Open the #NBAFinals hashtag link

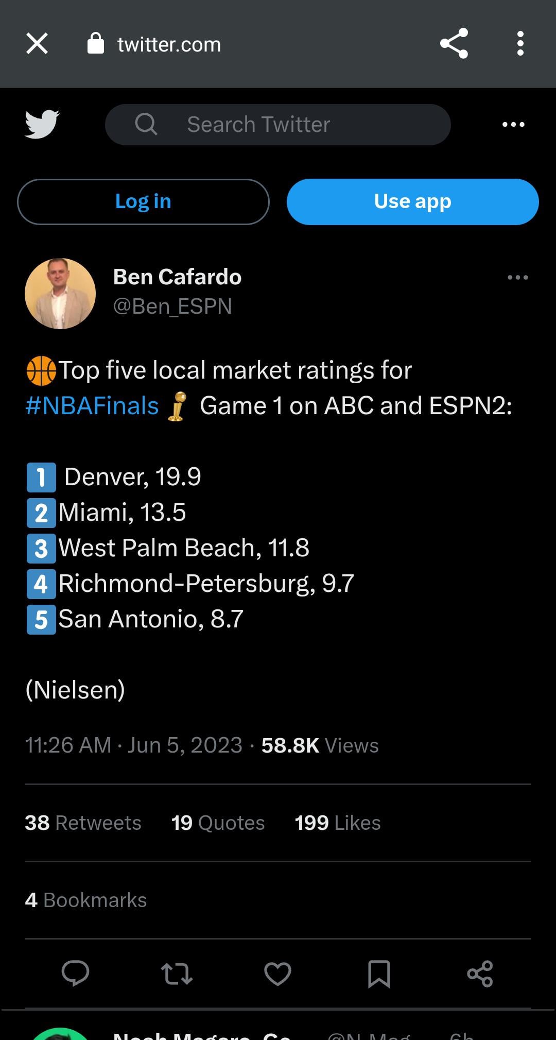pyautogui.click(x=92, y=406)
